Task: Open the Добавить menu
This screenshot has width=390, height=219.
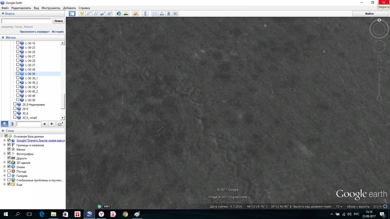Action: pos(70,8)
